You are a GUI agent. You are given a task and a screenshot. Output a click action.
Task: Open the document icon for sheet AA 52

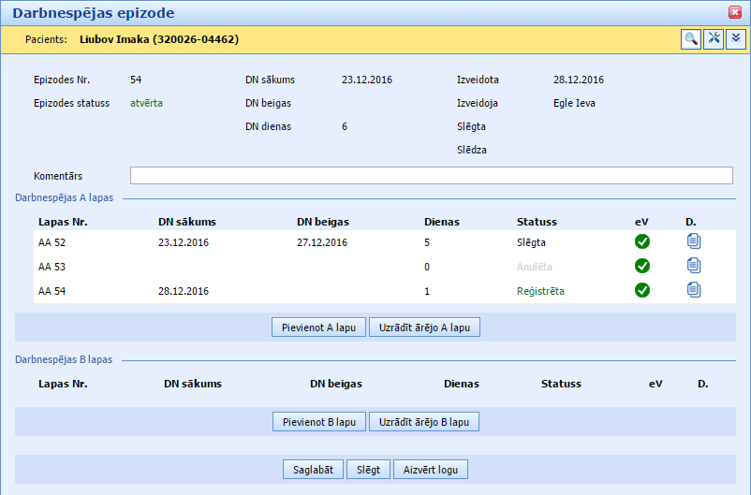693,241
